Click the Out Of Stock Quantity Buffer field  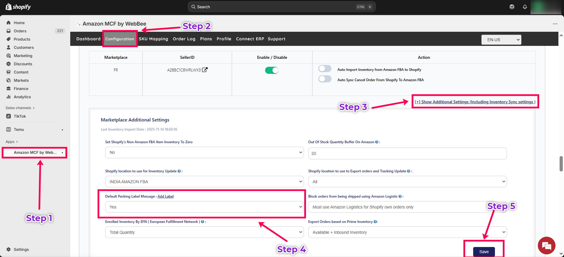tap(407, 153)
